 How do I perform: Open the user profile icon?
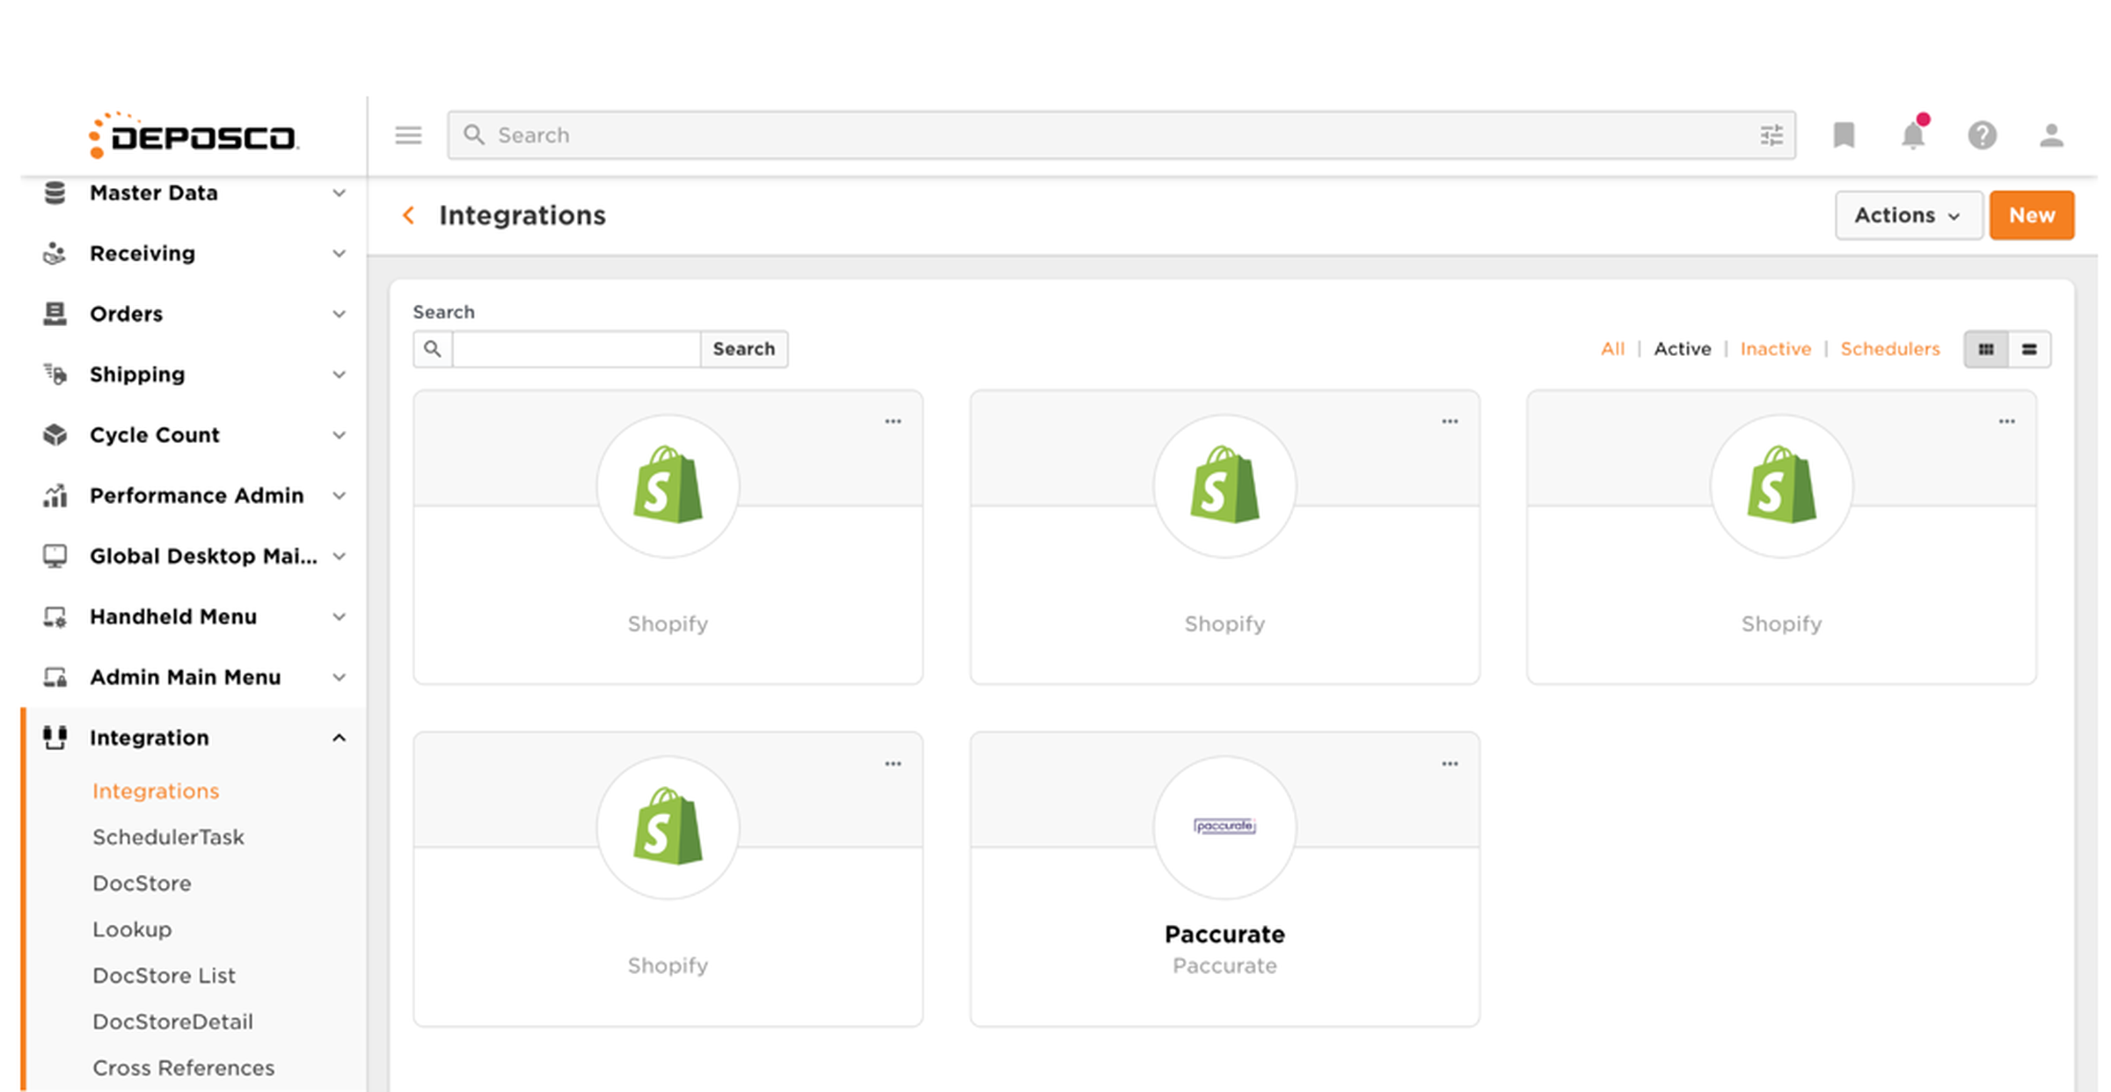[x=2051, y=135]
